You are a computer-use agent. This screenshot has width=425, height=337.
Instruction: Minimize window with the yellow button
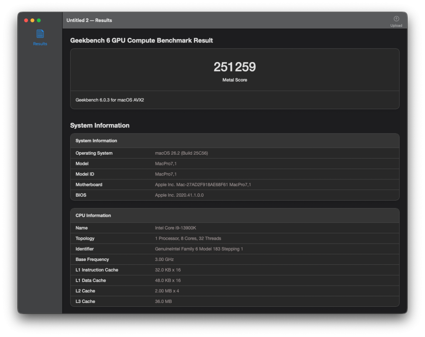point(33,20)
